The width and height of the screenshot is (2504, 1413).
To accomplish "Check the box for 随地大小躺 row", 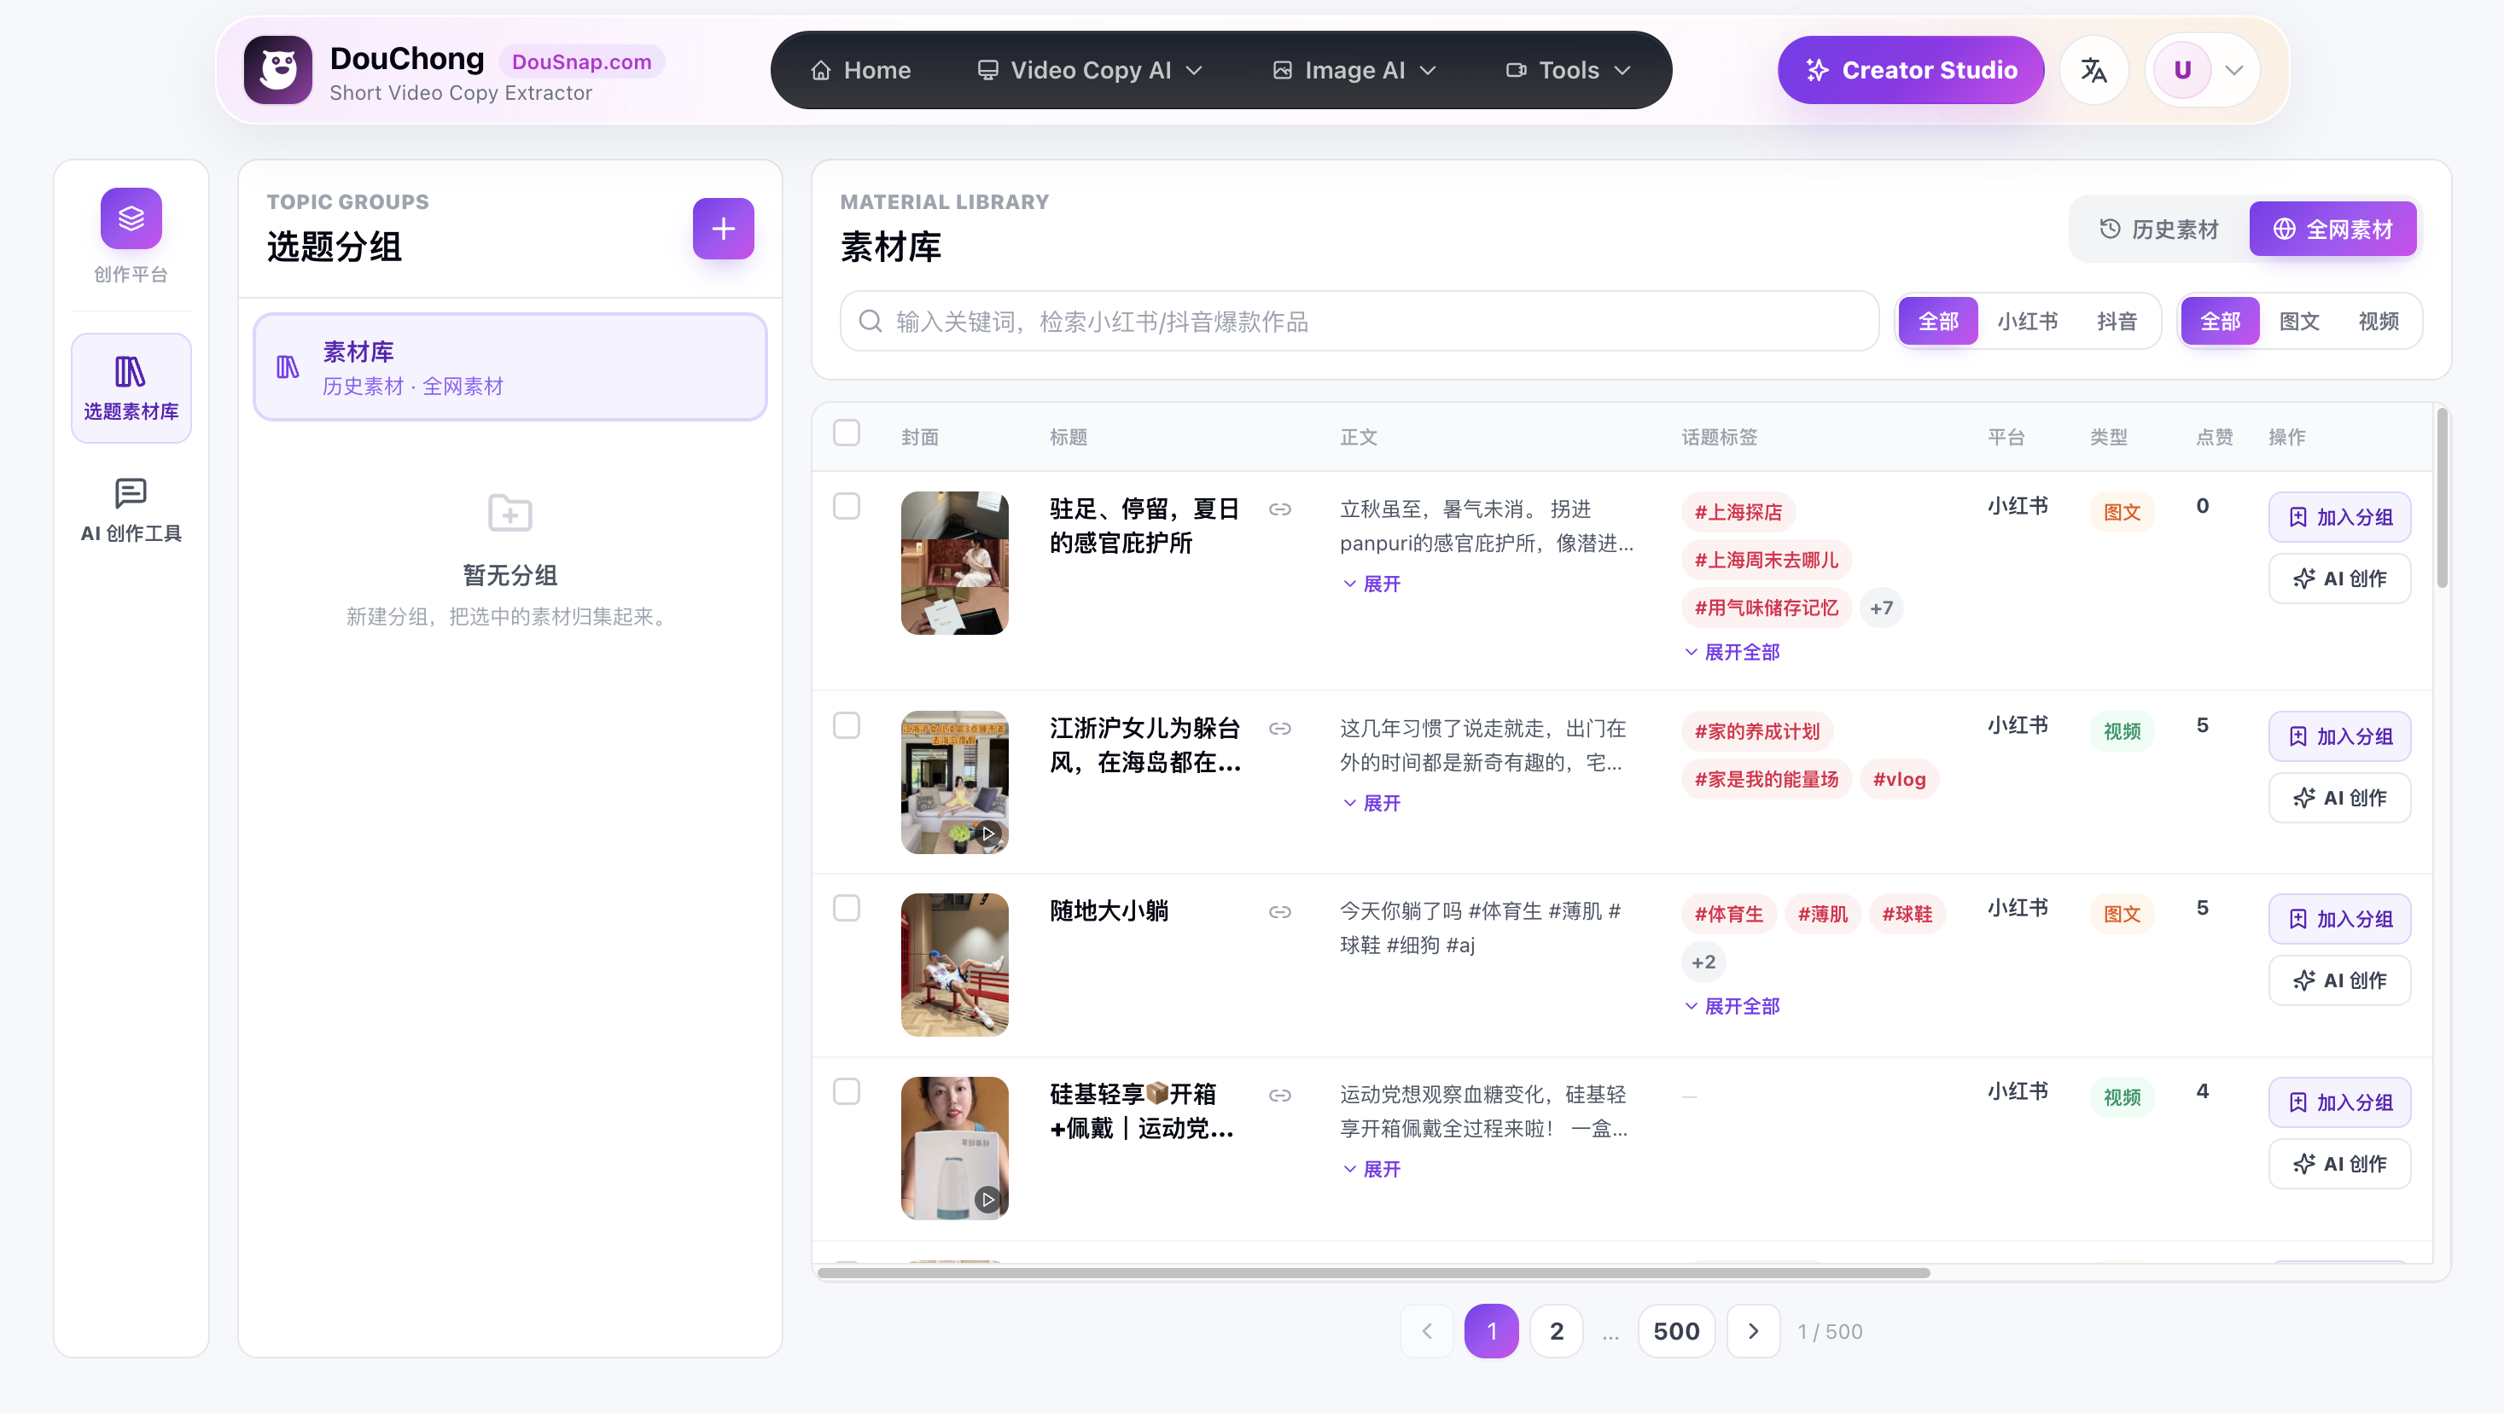I will point(846,908).
